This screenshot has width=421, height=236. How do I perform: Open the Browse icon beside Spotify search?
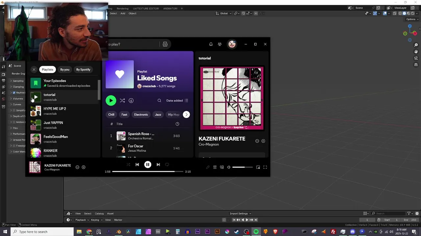tap(165, 44)
